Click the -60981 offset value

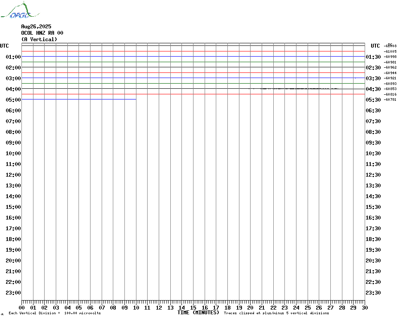[390, 62]
